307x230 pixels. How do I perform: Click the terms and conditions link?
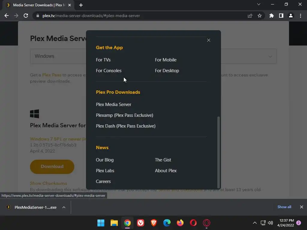tap(180, 190)
